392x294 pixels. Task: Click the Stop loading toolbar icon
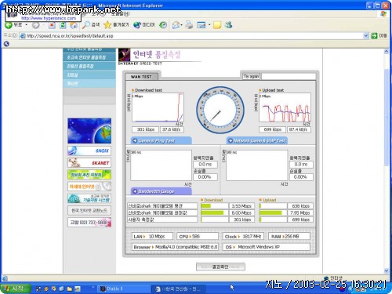pyautogui.click(x=52, y=25)
